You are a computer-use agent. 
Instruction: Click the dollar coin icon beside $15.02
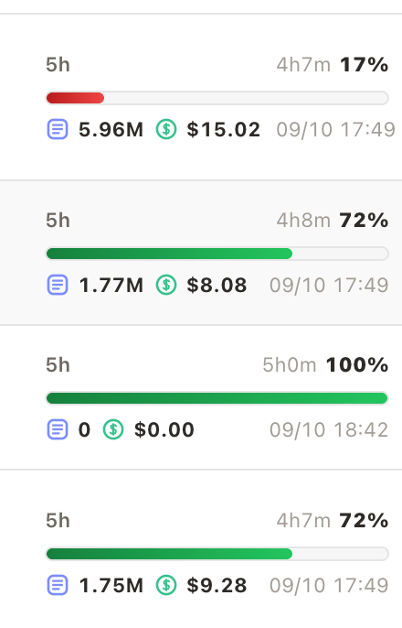pyautogui.click(x=166, y=129)
